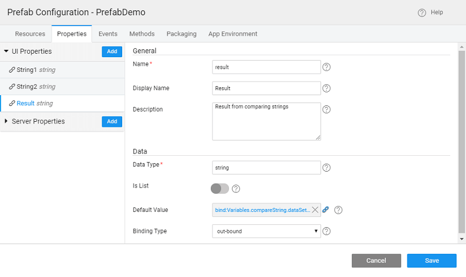Add a new UI property

point(112,52)
